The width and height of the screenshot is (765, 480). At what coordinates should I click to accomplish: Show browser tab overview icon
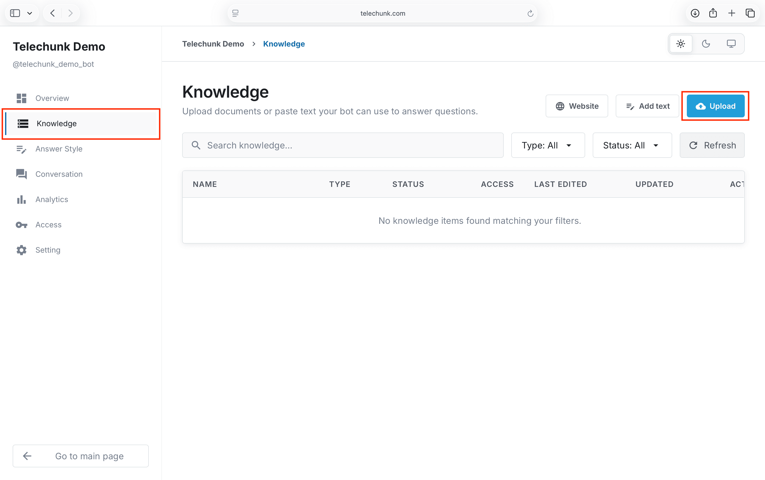[x=750, y=13]
